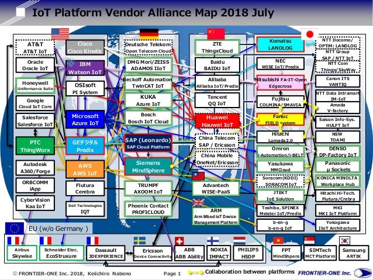Select the Flutura Cerebra box
This screenshot has height=280, width=373.
click(85, 188)
